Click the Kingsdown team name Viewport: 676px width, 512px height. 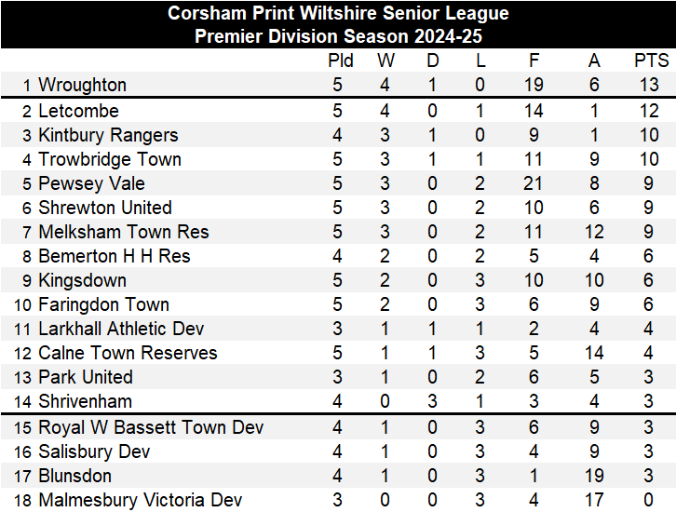(82, 280)
